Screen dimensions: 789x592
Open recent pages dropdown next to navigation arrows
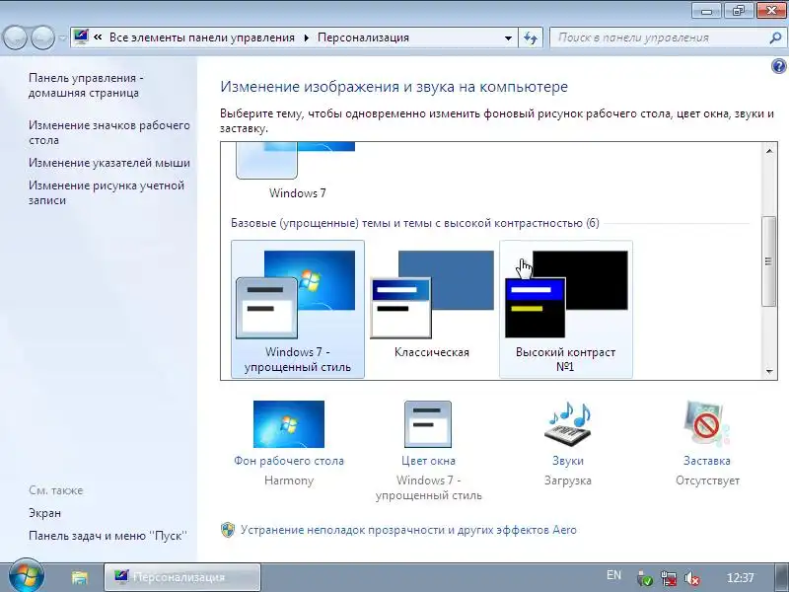62,38
